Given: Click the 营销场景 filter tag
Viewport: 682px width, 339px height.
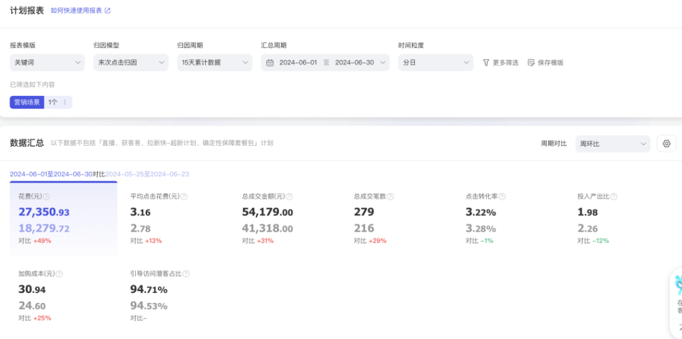Looking at the screenshot, I should pos(27,103).
